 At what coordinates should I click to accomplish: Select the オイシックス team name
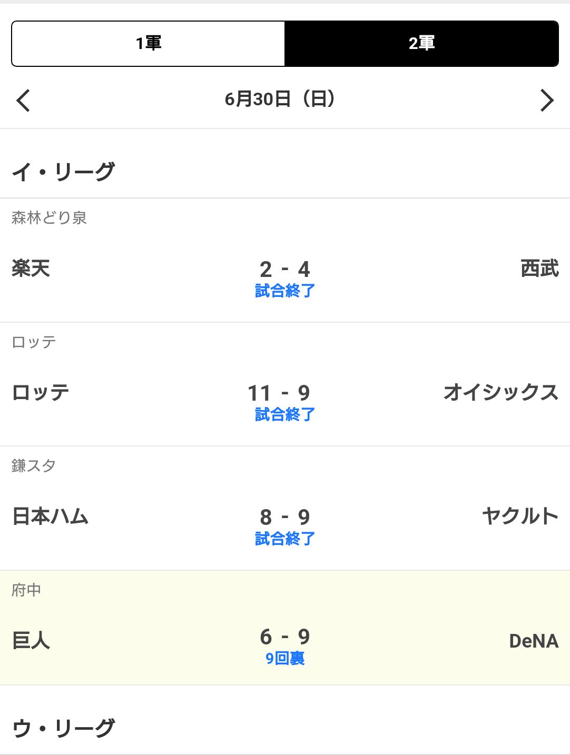click(500, 393)
